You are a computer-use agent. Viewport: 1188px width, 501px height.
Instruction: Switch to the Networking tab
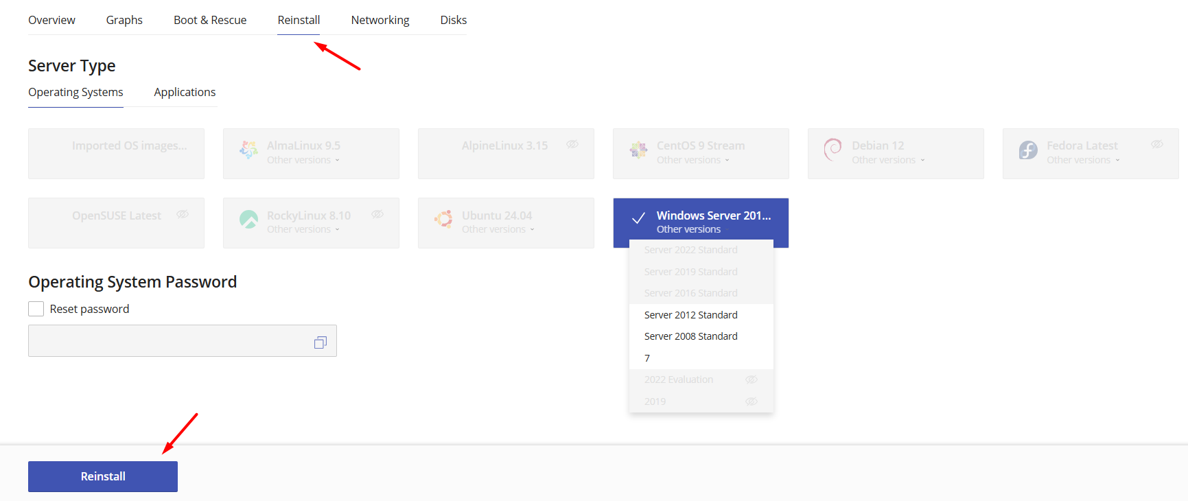(x=380, y=20)
